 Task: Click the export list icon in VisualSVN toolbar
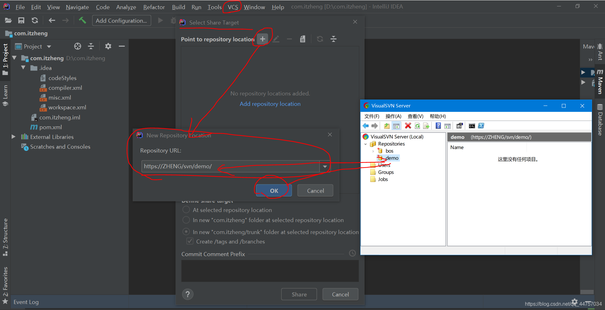point(426,126)
